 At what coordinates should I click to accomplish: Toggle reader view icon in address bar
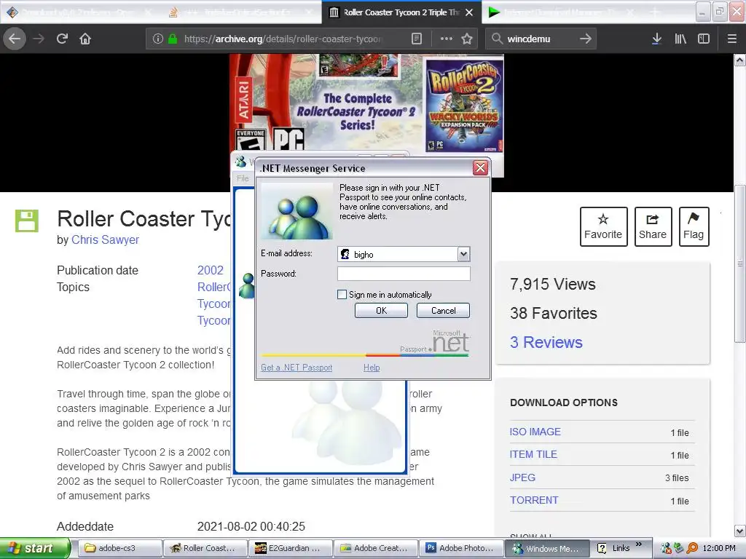416,39
